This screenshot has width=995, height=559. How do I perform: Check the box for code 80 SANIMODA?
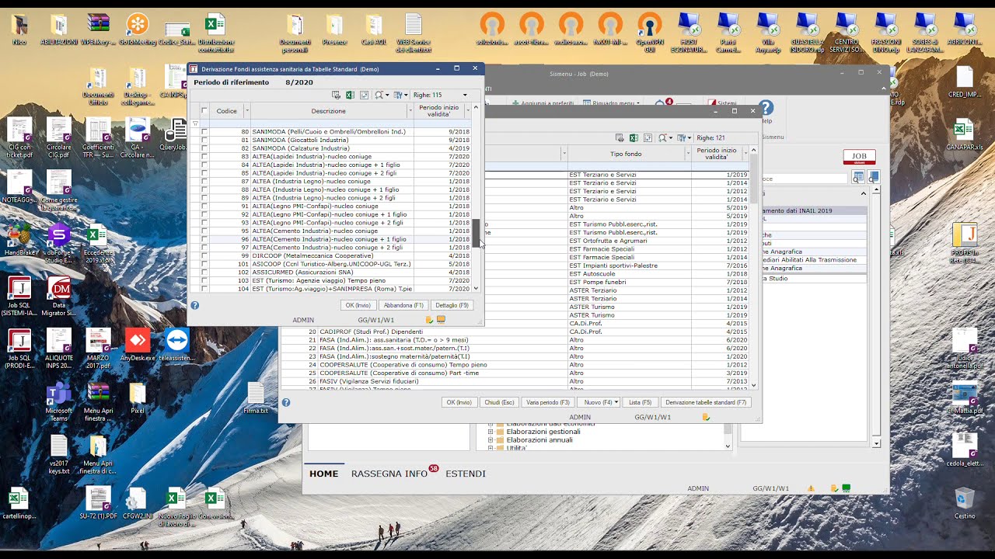204,132
